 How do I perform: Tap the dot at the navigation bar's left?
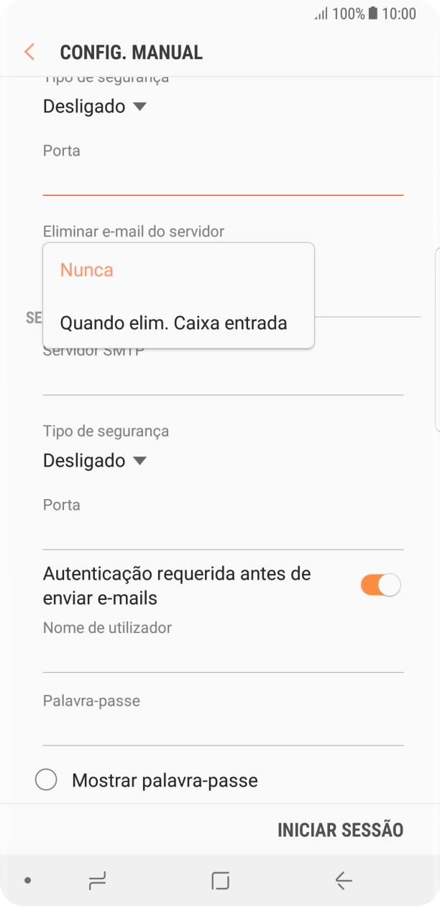(27, 880)
